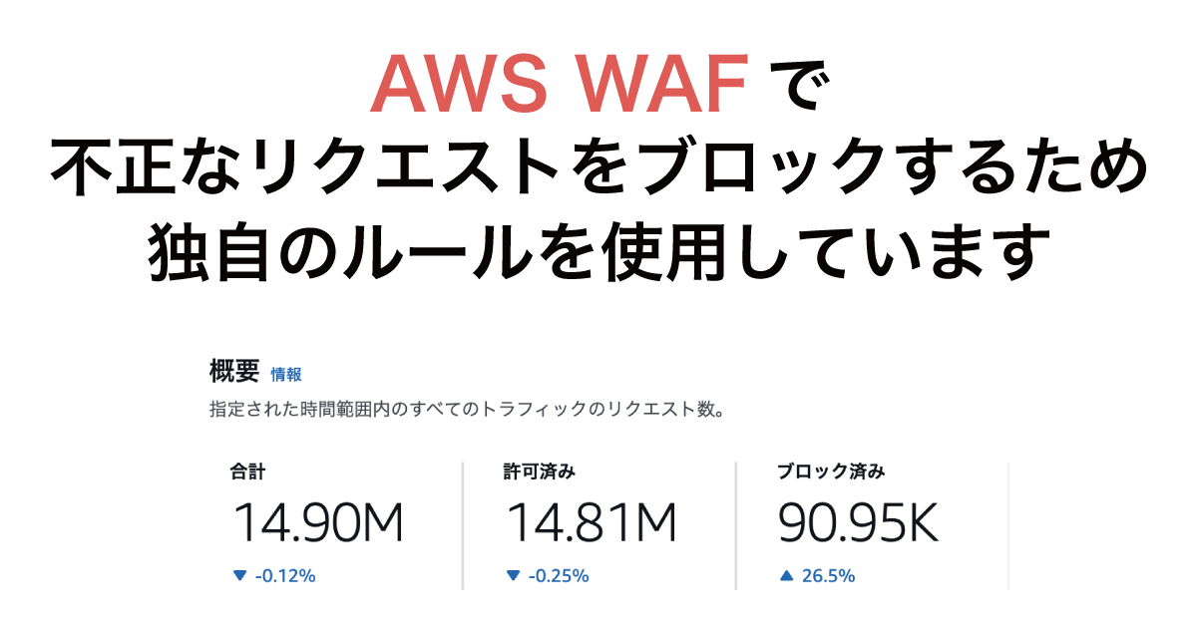The image size is (1197, 628).
Task: Click the down triangle beside -0.12%
Action: pyautogui.click(x=238, y=575)
